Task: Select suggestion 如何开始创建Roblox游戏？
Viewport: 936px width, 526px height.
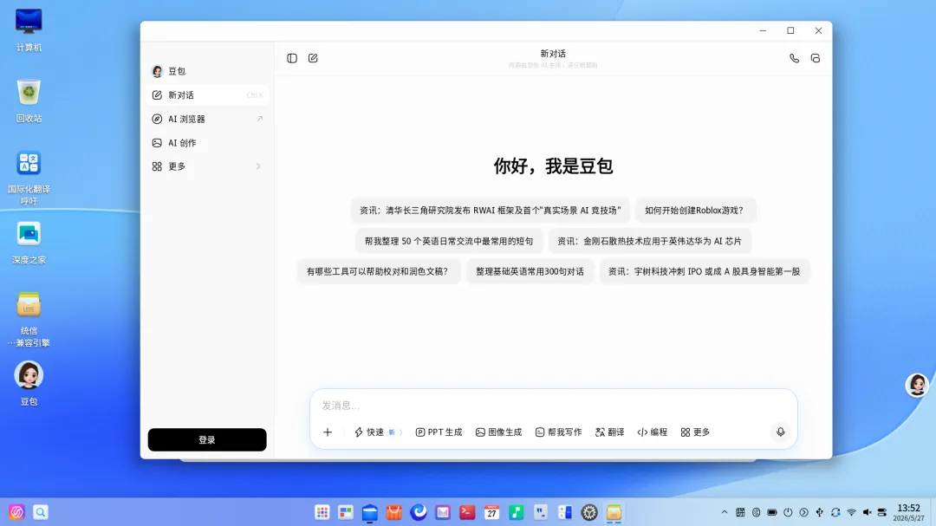Action: [x=694, y=211]
